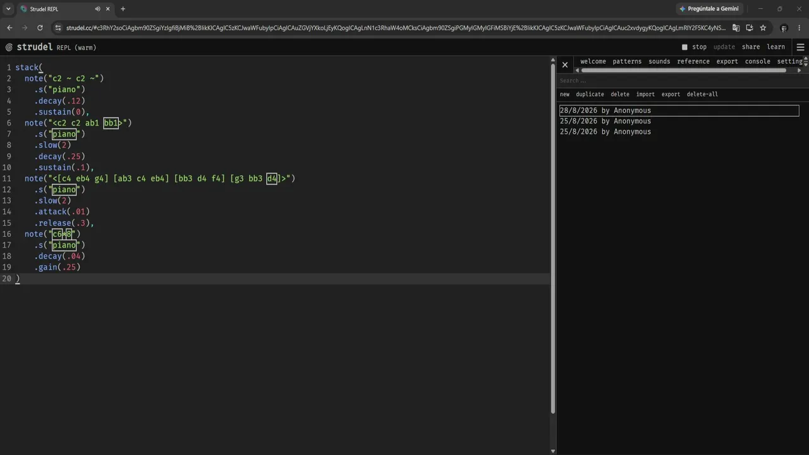Select the Strudel REPL browser tab
The width and height of the screenshot is (809, 455).
click(64, 9)
